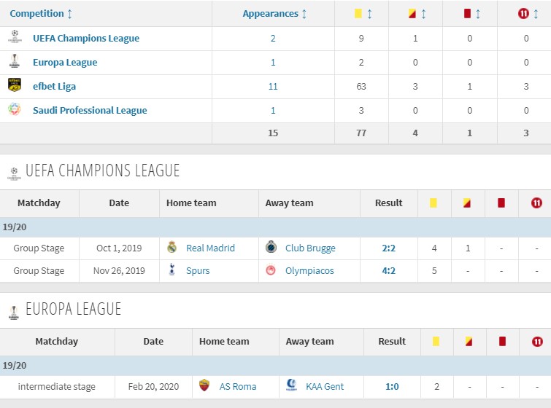Open the UEFA Champions League competition link
Image resolution: width=551 pixels, height=408 pixels.
(x=86, y=38)
